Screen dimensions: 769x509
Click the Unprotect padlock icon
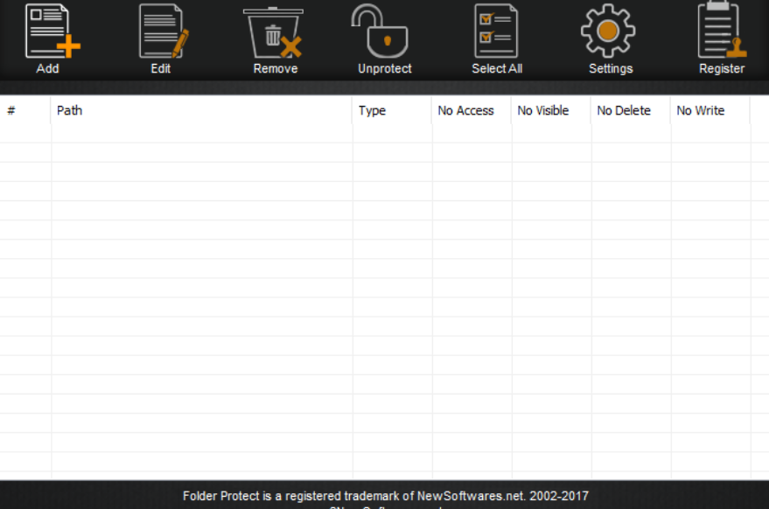click(379, 31)
